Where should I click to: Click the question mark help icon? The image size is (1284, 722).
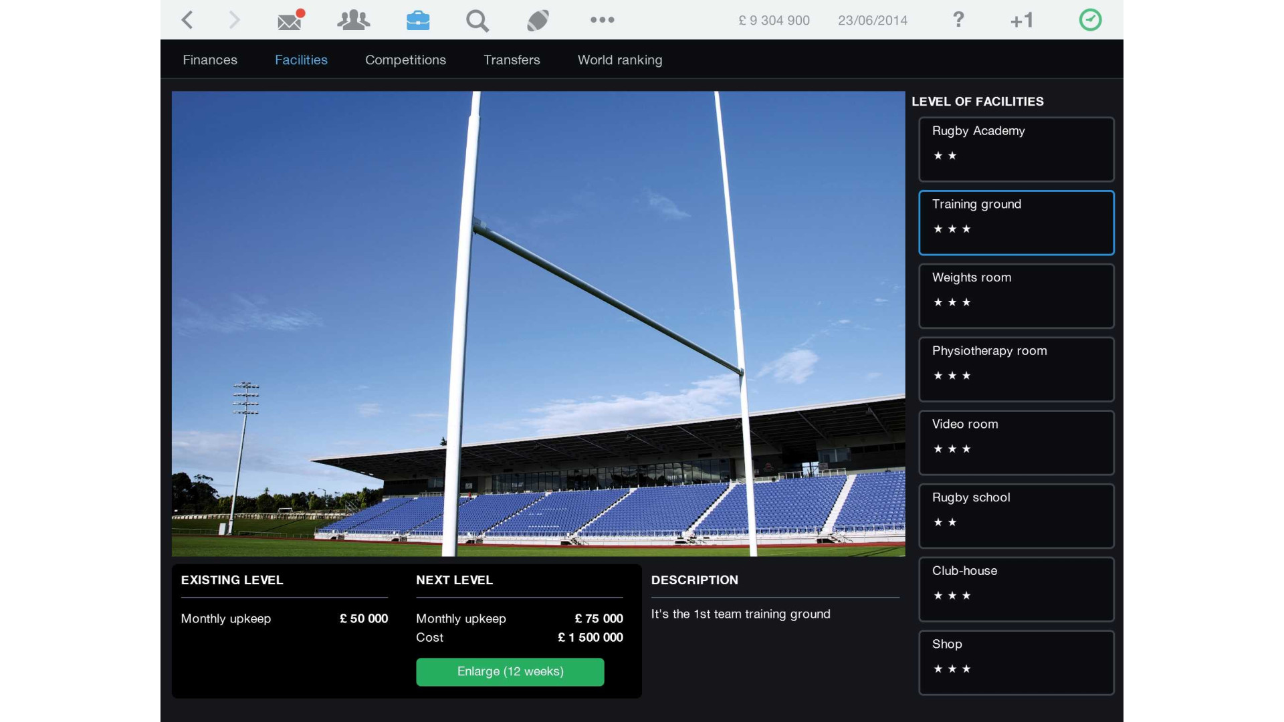pos(958,20)
